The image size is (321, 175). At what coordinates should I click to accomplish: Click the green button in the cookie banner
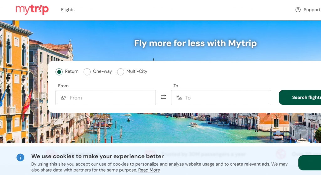coord(309,163)
